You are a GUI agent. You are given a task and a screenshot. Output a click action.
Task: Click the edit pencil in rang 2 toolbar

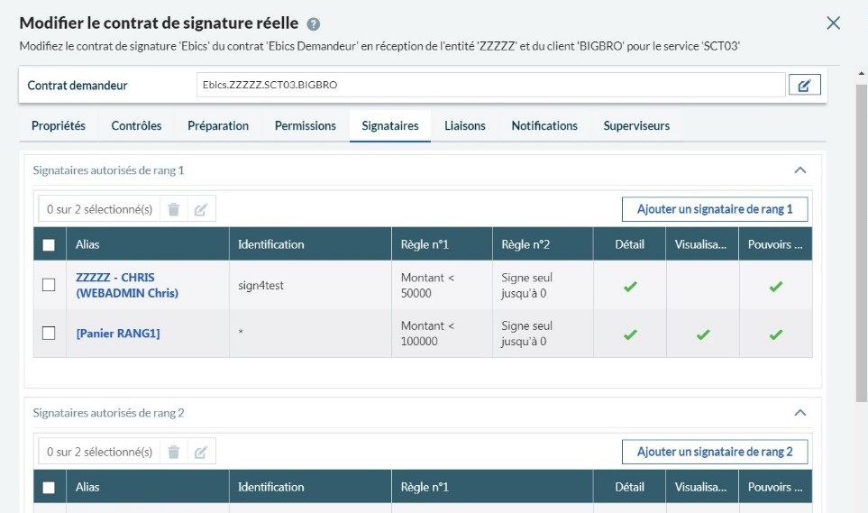[x=201, y=452]
